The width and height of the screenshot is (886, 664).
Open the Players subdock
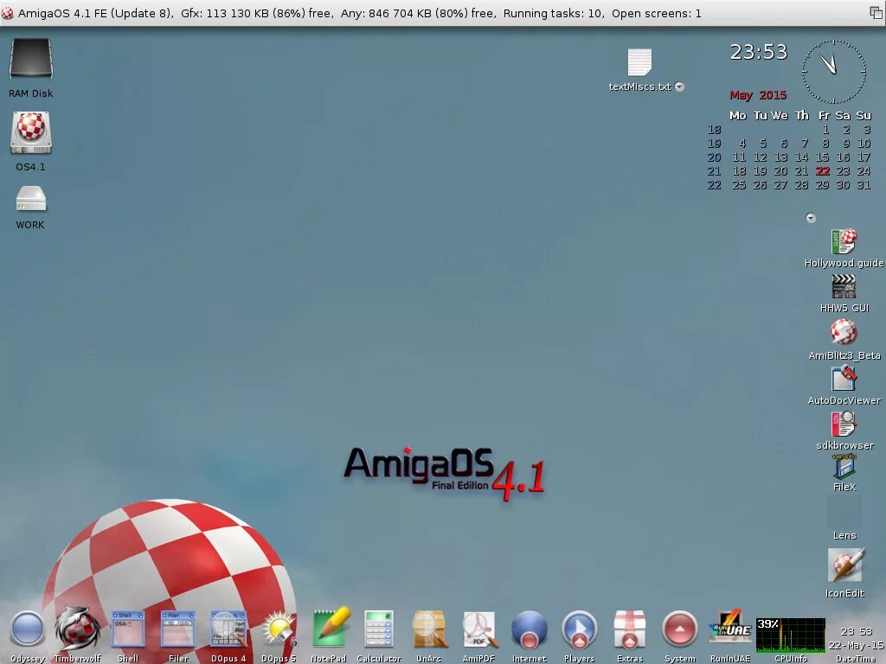(580, 629)
